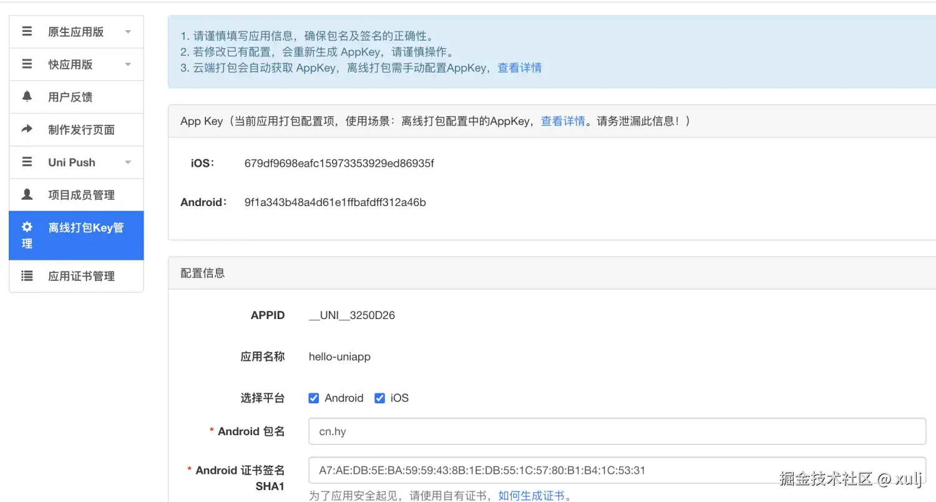Screen dimensions: 936x502
Task: Click the person icon for 项目成员管理
Action: pos(27,194)
